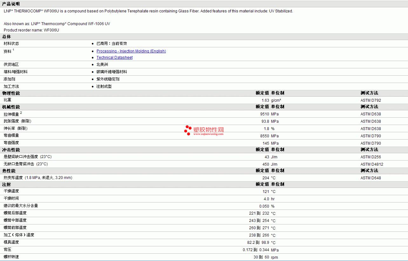The width and height of the screenshot is (408, 261).
Task: Click the 添加剂 row label
Action: [9, 79]
